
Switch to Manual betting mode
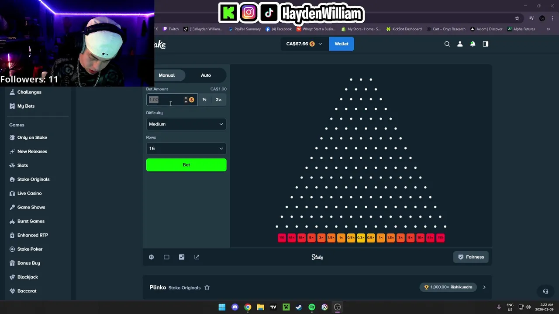pos(166,75)
